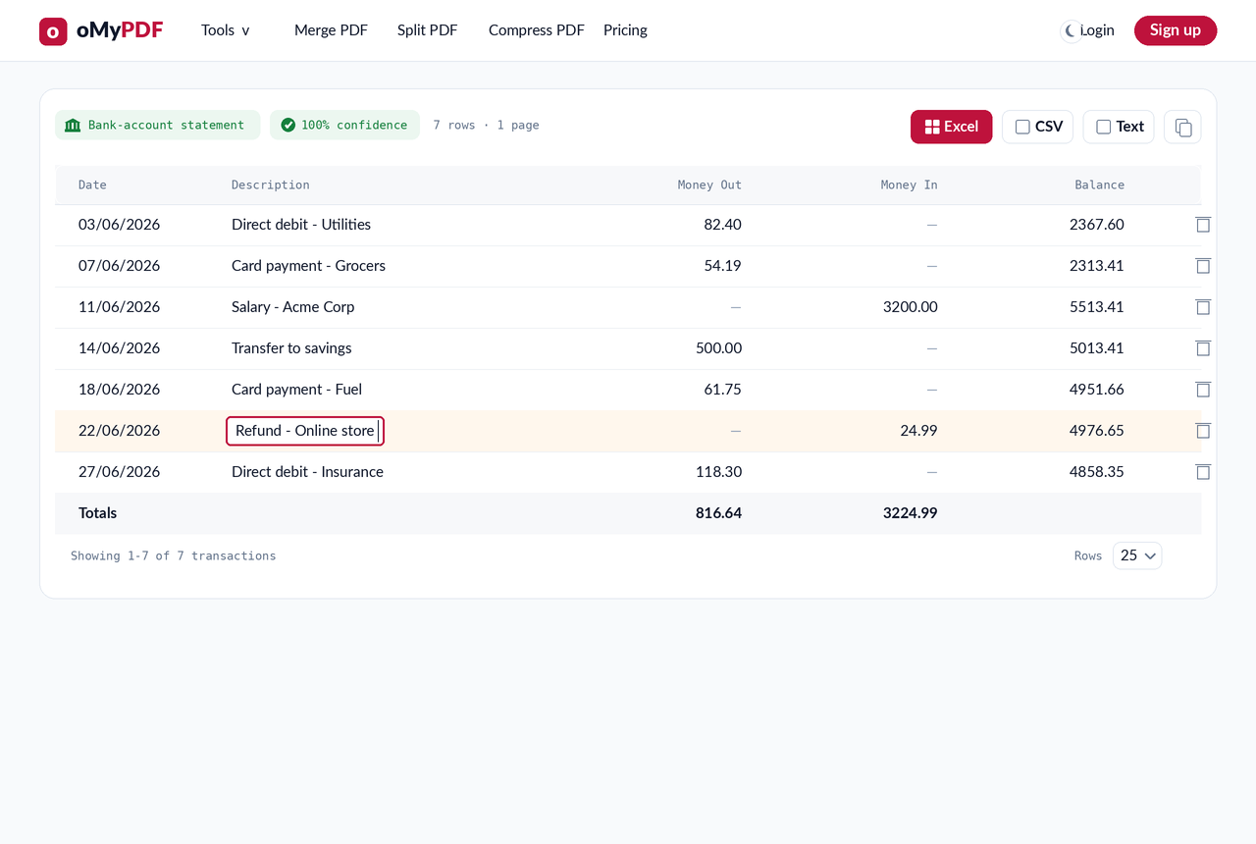Click the date 27/06/2026
This screenshot has width=1256, height=844.
tap(119, 472)
